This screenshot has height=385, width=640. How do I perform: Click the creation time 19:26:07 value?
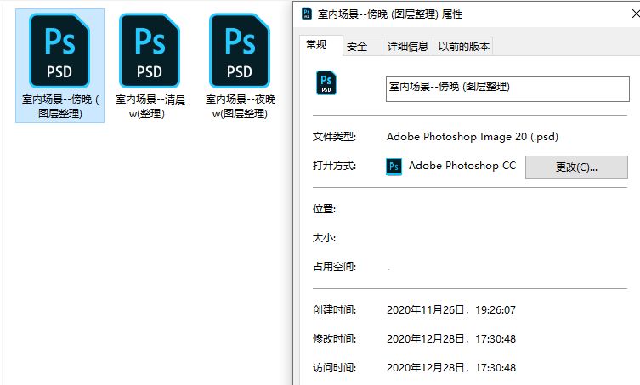coord(496,310)
